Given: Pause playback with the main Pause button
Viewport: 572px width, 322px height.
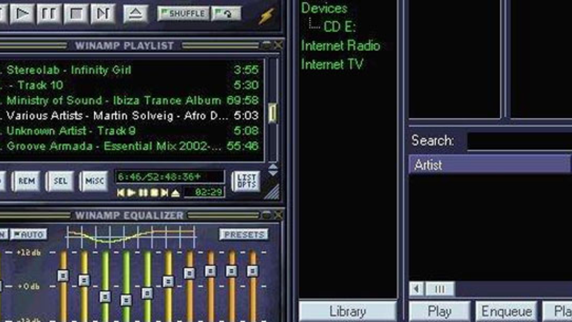Looking at the screenshot, I should [49, 14].
